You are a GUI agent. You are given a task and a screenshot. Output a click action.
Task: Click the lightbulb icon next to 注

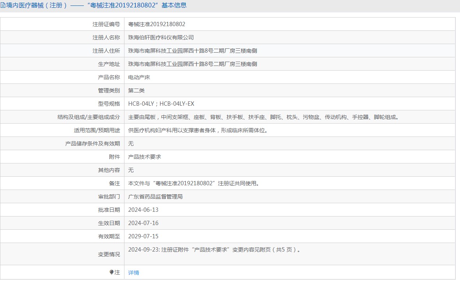pyautogui.click(x=112, y=272)
